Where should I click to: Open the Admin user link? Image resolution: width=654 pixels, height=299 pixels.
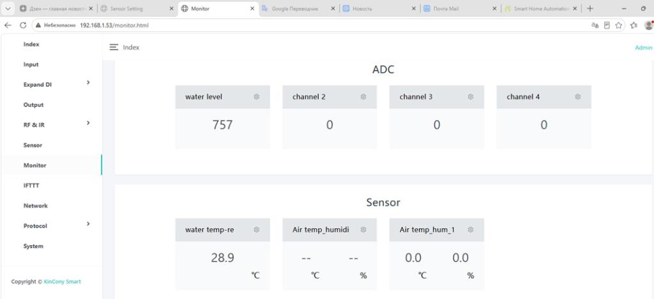click(x=644, y=48)
